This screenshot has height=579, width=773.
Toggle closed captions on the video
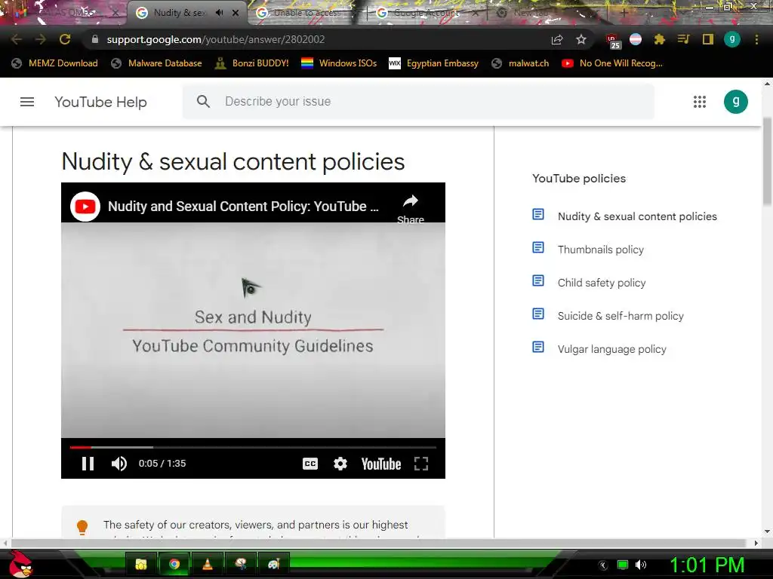(x=310, y=464)
